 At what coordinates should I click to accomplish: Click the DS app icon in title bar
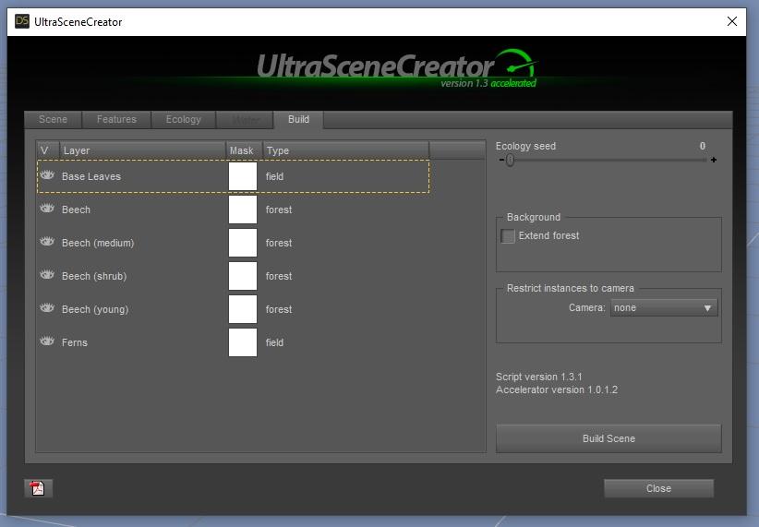22,21
